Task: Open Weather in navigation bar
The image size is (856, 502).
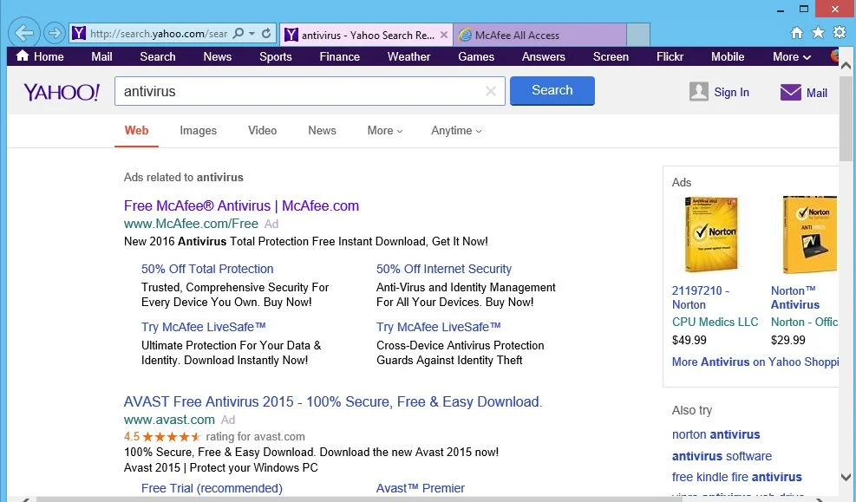Action: click(x=408, y=56)
